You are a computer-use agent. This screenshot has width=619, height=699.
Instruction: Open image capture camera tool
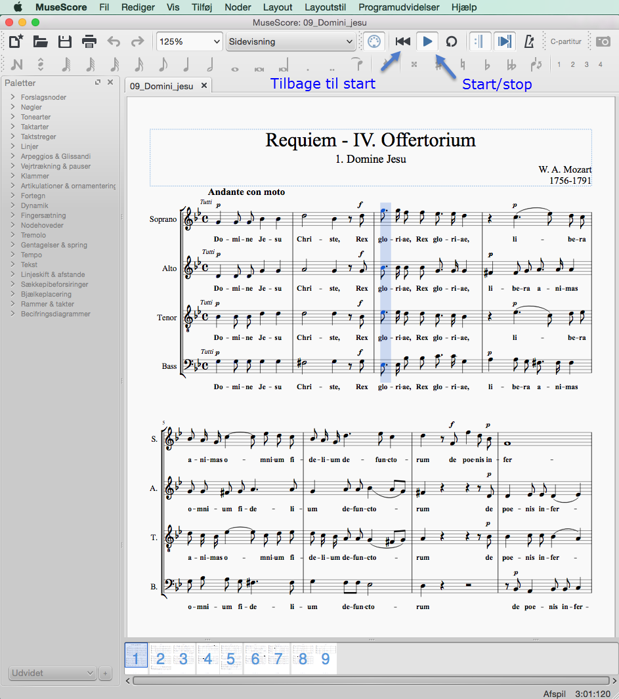tap(603, 41)
